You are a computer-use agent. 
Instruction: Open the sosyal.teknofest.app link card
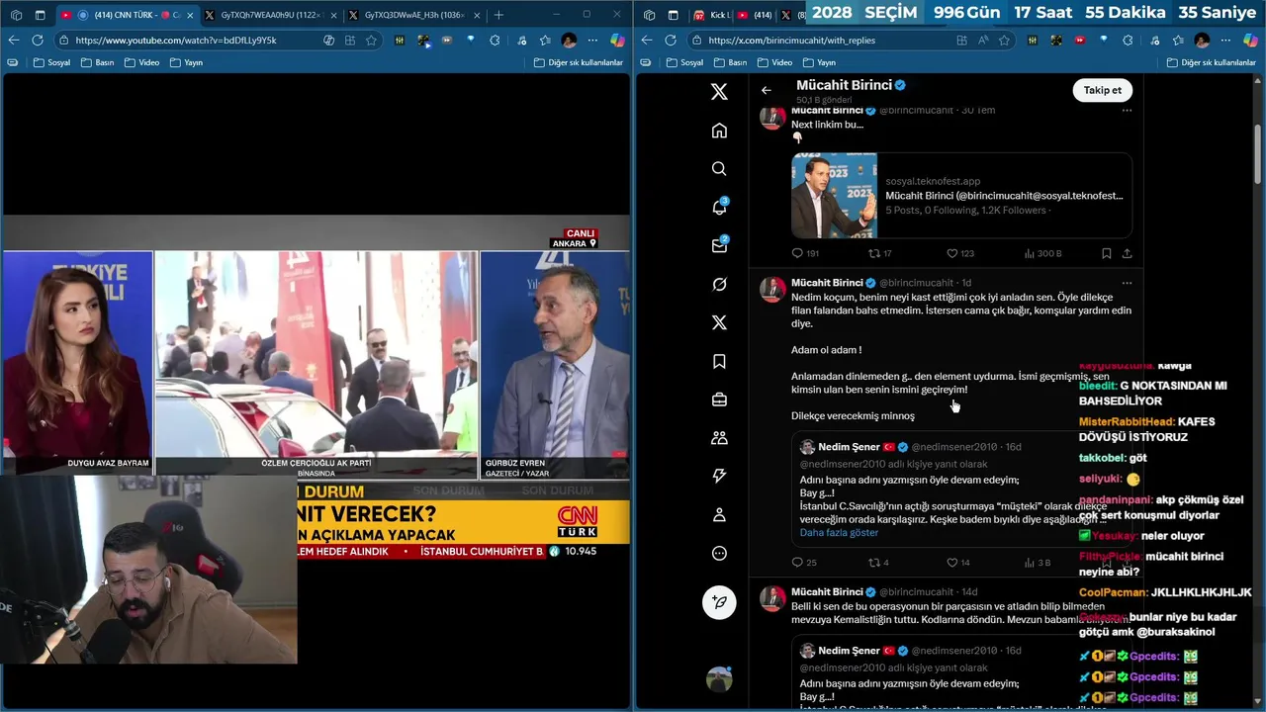pos(960,195)
